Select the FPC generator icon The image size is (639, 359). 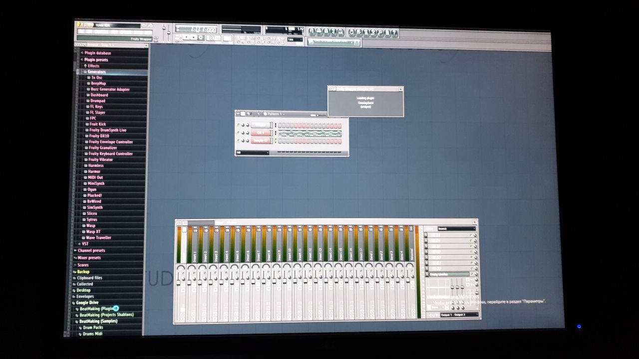coord(87,118)
